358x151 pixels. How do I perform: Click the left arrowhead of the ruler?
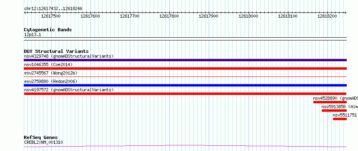click(25, 12)
